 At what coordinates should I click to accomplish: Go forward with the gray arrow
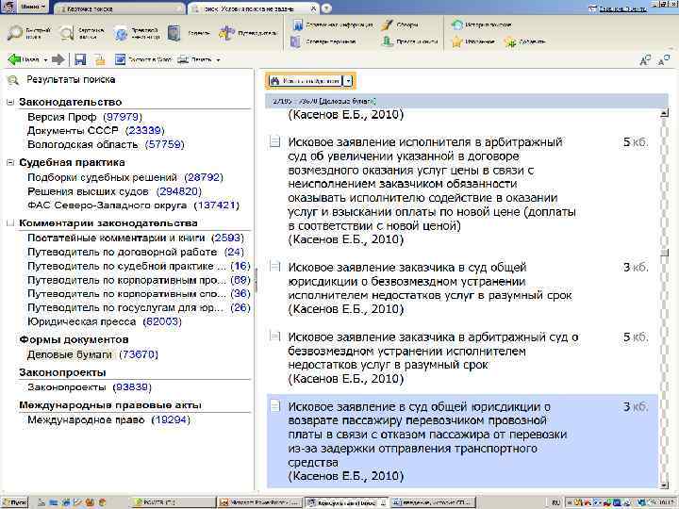pos(58,59)
